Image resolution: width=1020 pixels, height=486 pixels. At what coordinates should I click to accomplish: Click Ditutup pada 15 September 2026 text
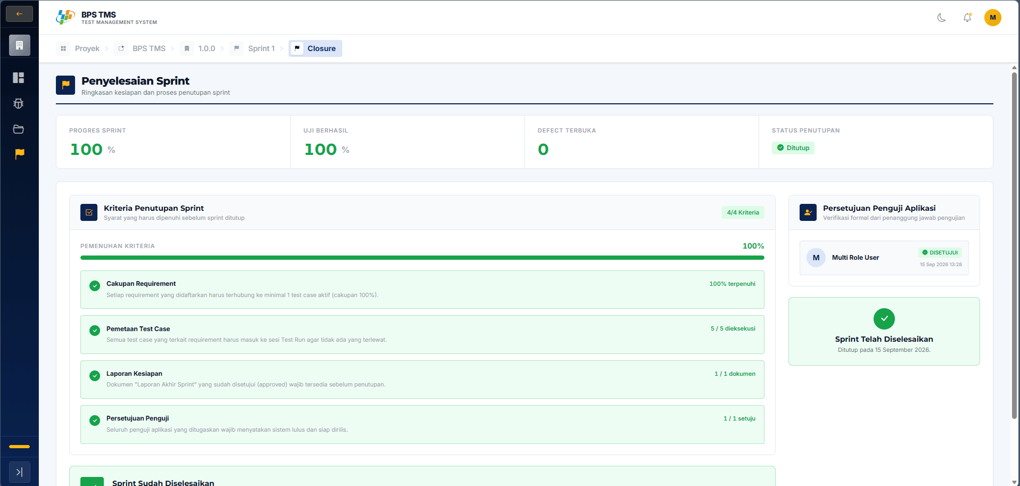[884, 350]
